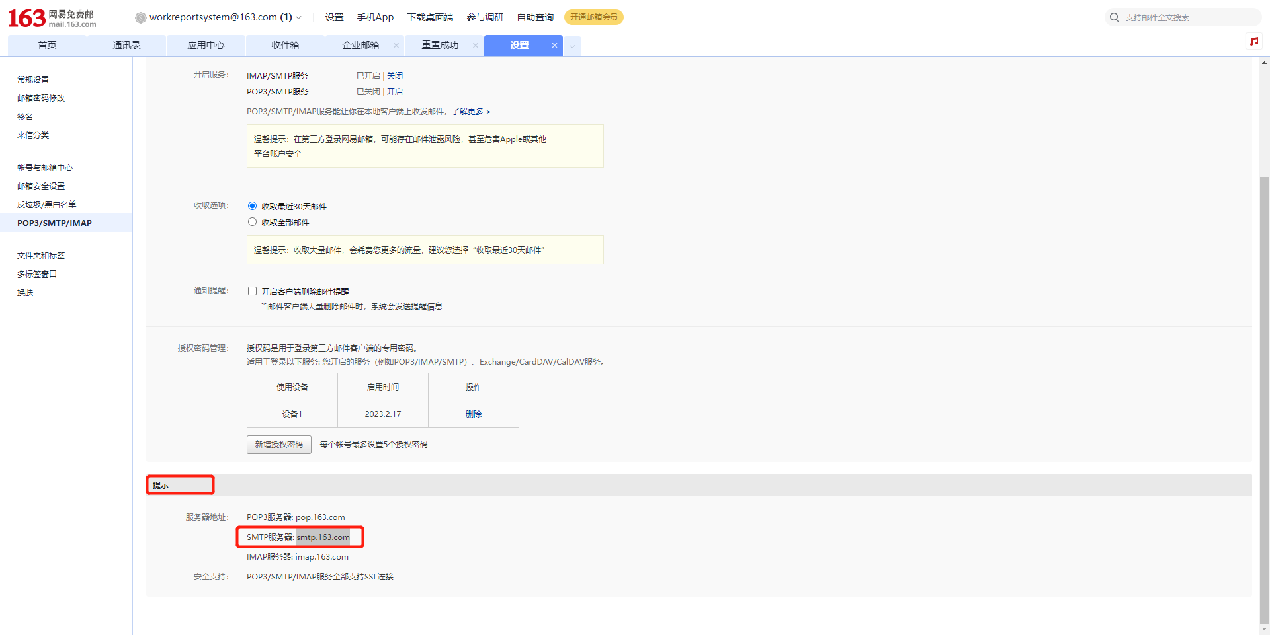Screen dimensions: 1270x635
Task: Click the 设备1 table cell
Action: pos(292,414)
